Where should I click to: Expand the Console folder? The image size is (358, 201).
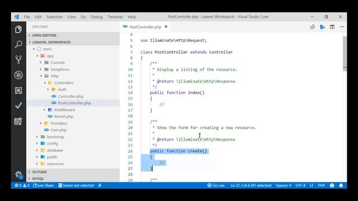point(73,63)
